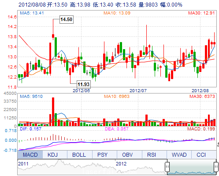Click the 14.50 high price label
The height and width of the screenshot is (176, 219).
[67, 19]
